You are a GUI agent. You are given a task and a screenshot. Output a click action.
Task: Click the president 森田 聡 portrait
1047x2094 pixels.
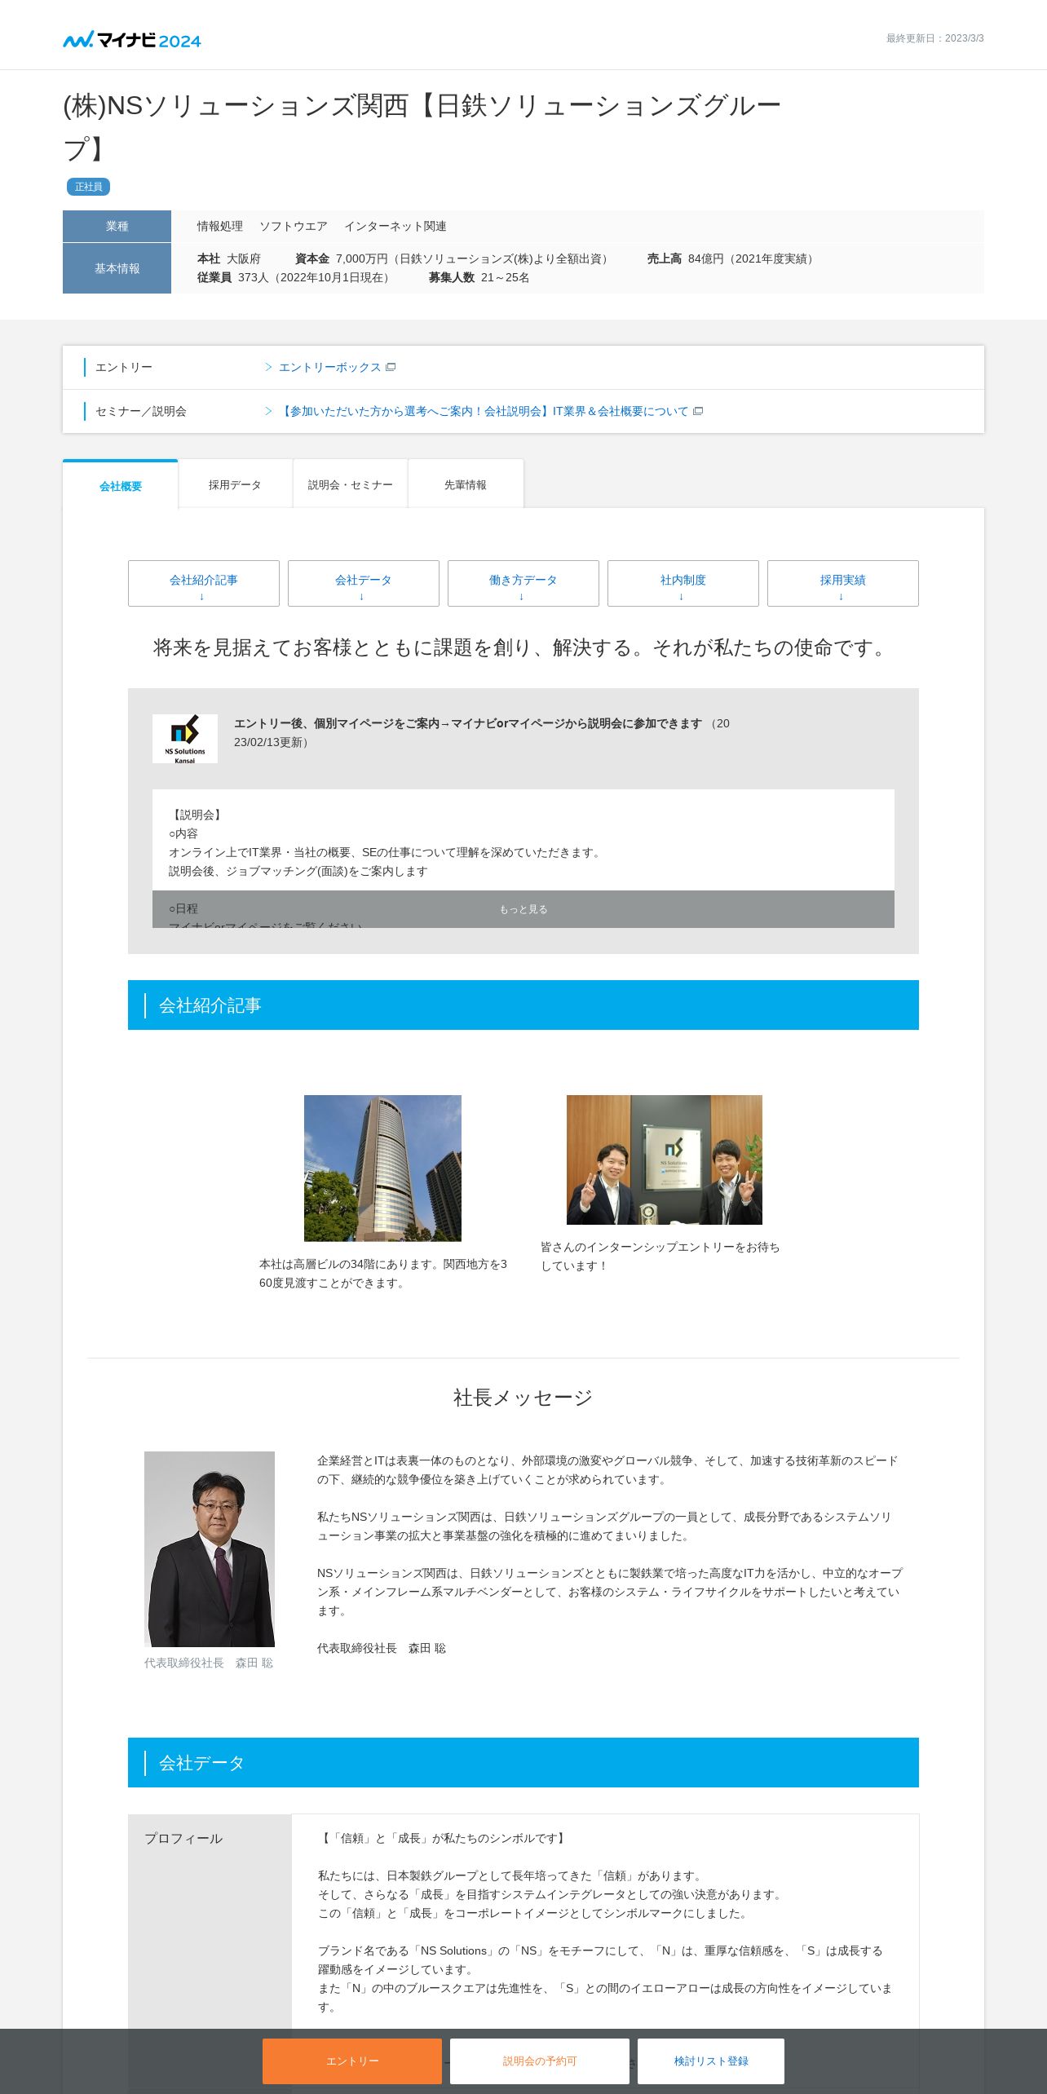[x=210, y=1548]
